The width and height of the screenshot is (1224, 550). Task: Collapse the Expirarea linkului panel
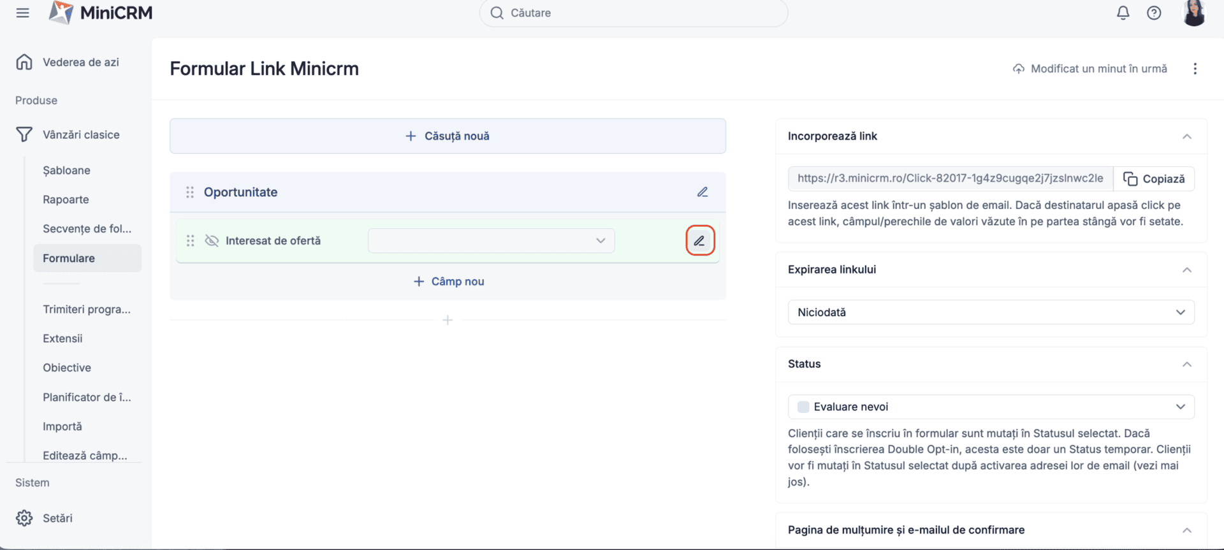tap(1186, 270)
